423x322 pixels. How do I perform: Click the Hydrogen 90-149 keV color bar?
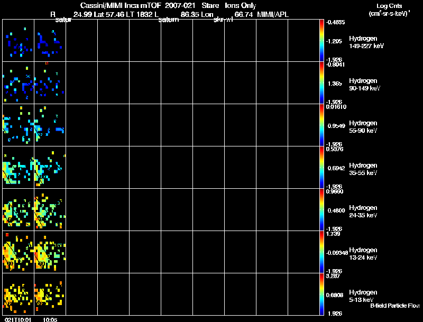coord(321,83)
